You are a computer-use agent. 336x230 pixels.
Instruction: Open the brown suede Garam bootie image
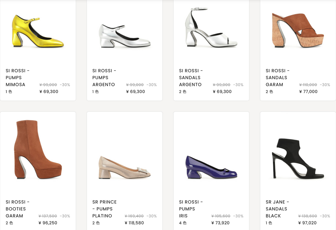[38, 149]
